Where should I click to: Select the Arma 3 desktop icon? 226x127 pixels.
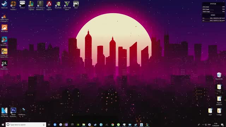[x=22, y=5]
